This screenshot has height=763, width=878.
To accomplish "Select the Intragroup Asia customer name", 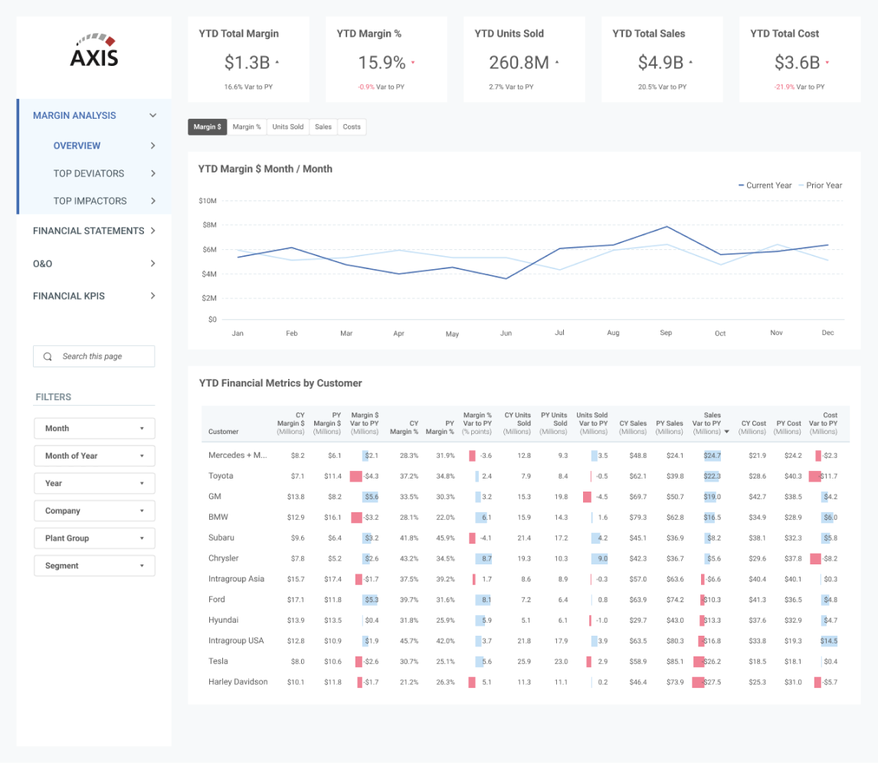I will pos(236,579).
